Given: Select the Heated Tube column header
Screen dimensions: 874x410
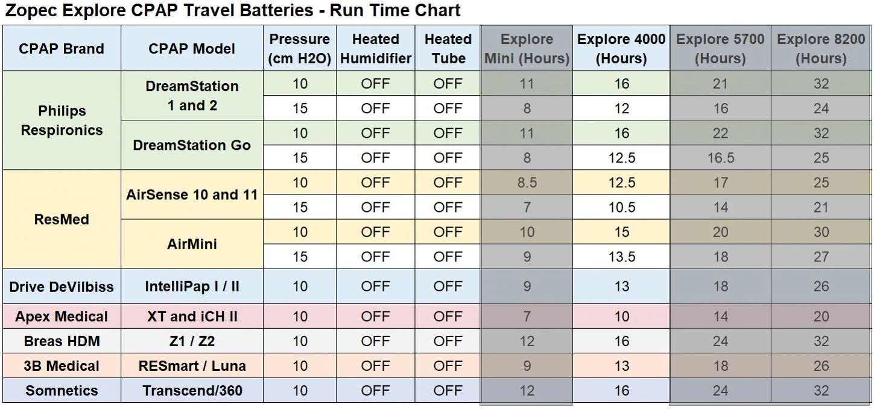Looking at the screenshot, I should coord(448,49).
